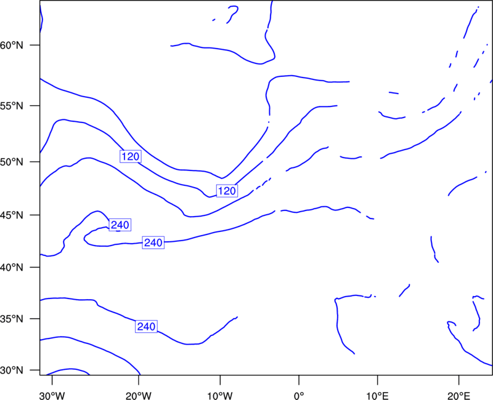Click the 120 contour label beside 50°N

[131, 156]
